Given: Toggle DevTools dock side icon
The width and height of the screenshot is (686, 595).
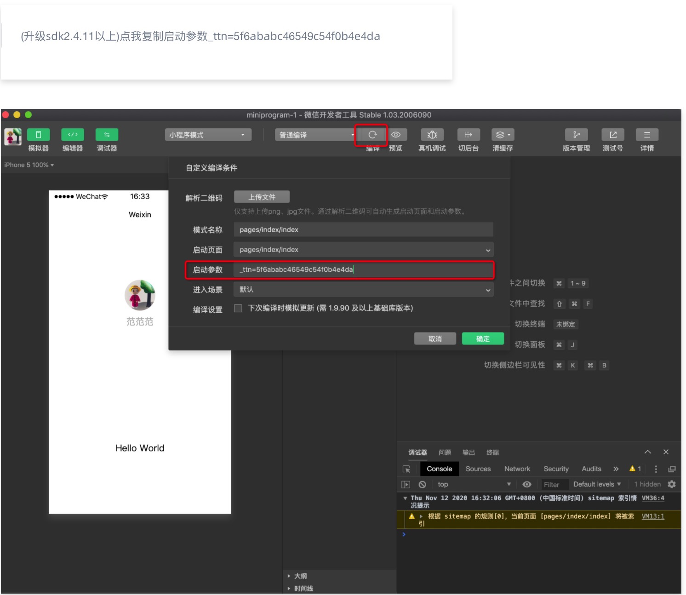Looking at the screenshot, I should click(x=672, y=469).
